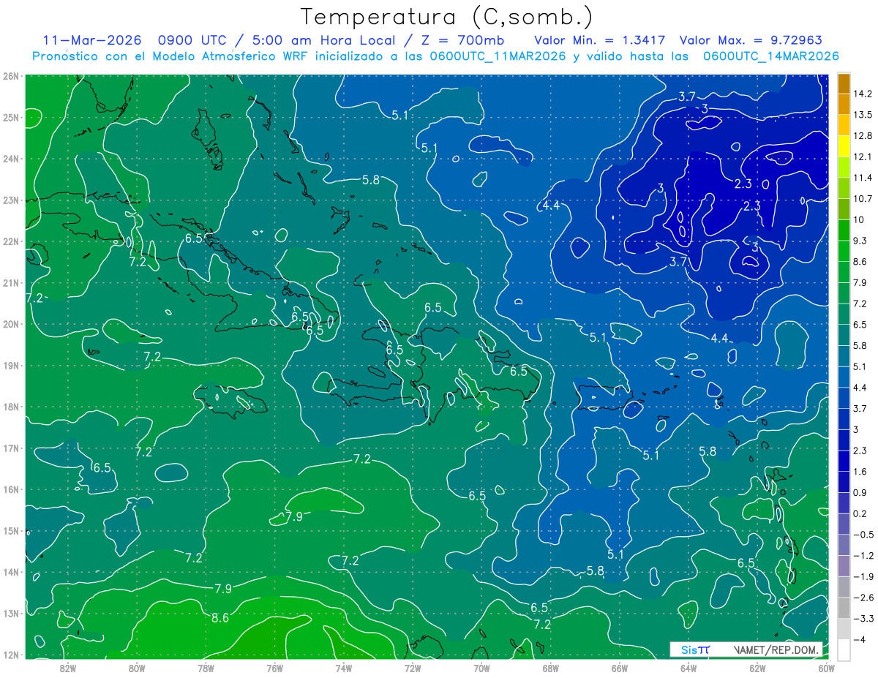Click the -3.3 color scale label
This screenshot has width=878, height=678.
[x=863, y=618]
